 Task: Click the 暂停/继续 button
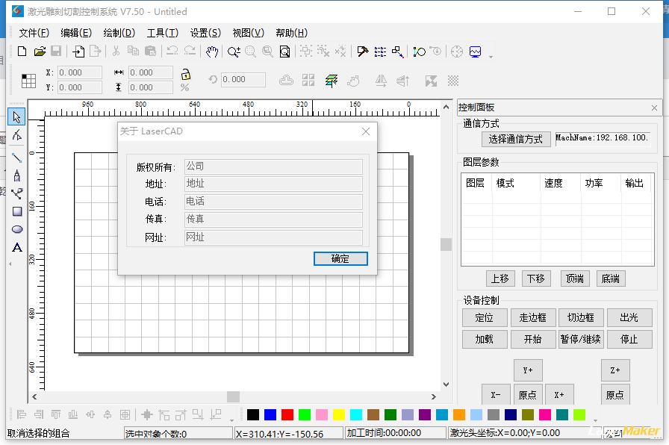click(x=581, y=339)
